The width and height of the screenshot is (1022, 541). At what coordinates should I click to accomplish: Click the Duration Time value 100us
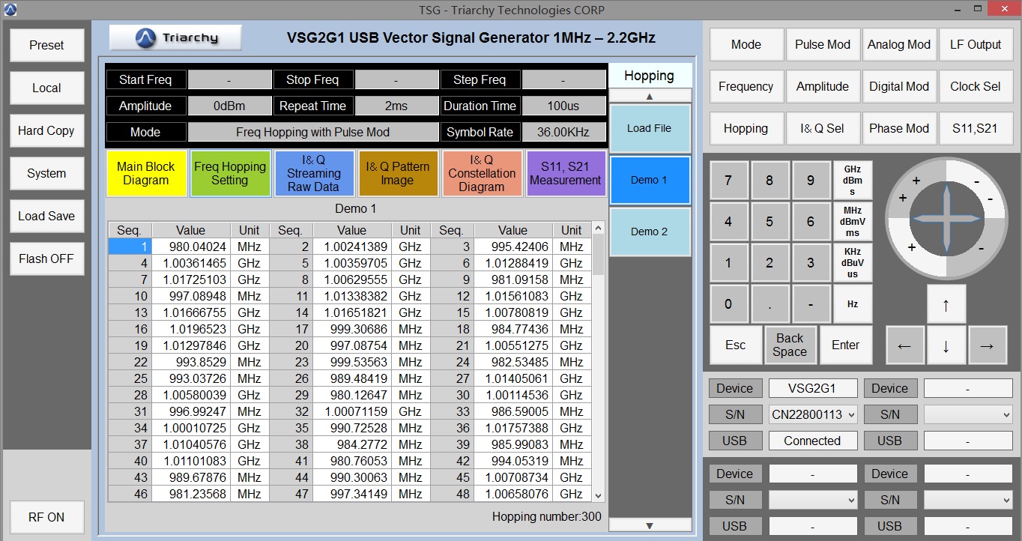563,106
